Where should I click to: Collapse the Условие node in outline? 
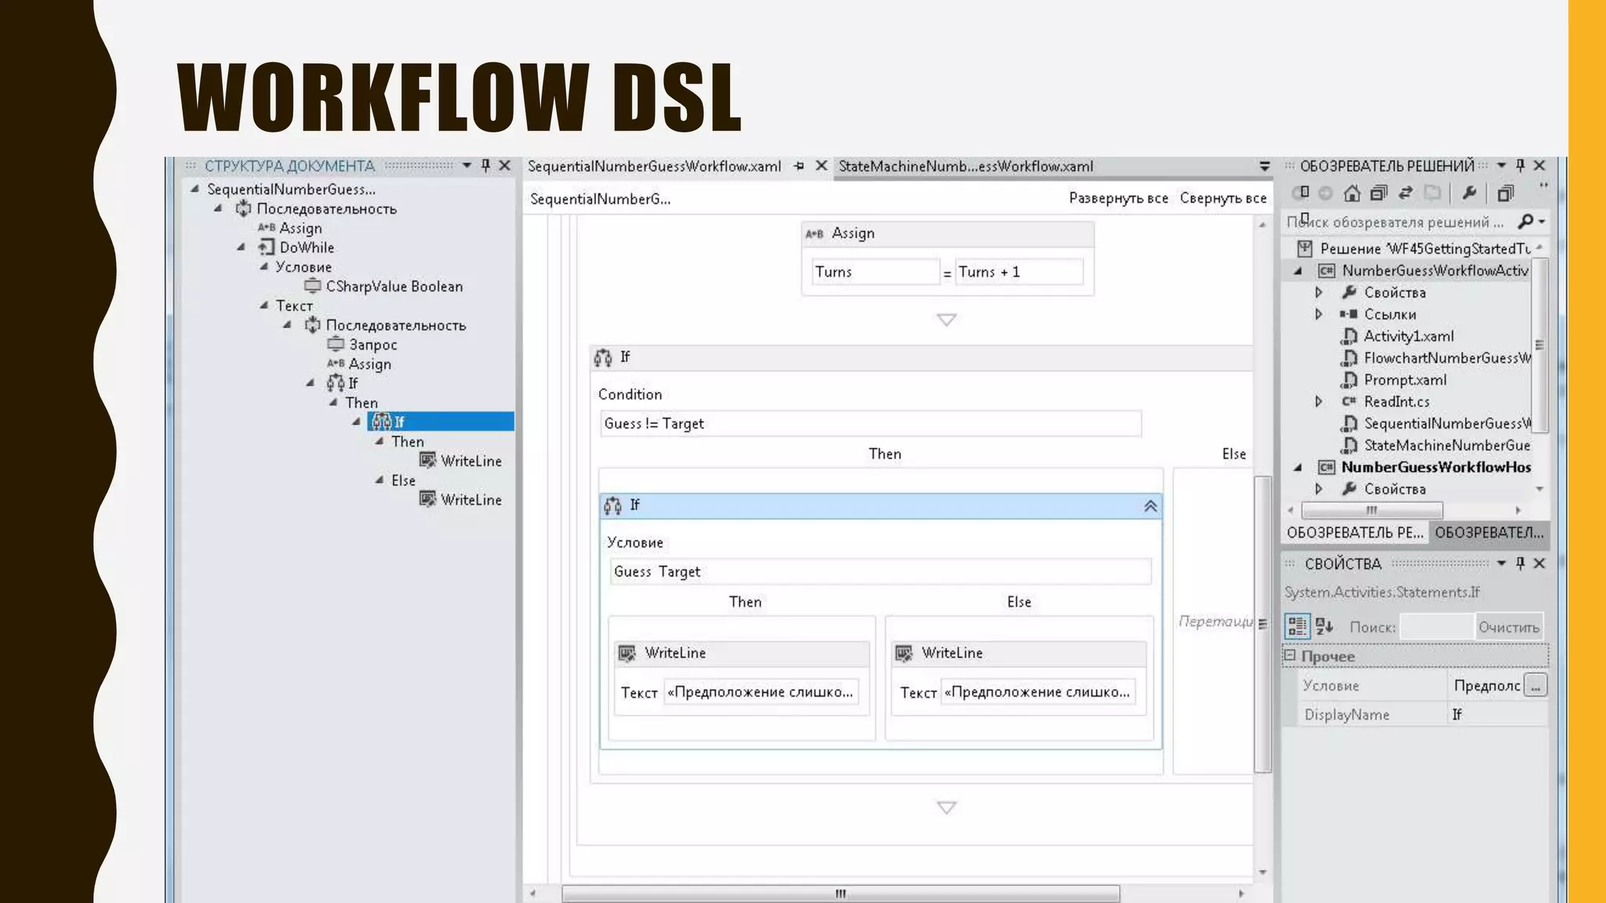pyautogui.click(x=264, y=267)
